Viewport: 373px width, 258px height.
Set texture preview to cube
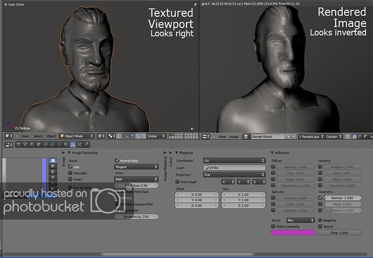pyautogui.click(x=53, y=172)
